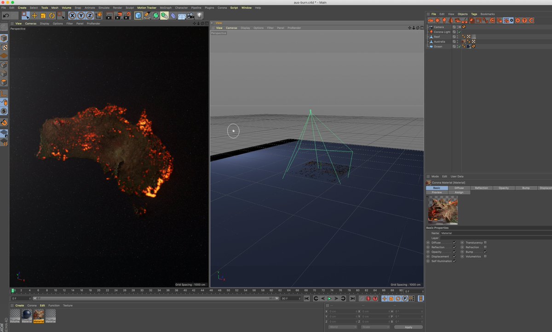552x332 pixels.
Task: Disable the Diffuse channel checkbox
Action: 454,243
